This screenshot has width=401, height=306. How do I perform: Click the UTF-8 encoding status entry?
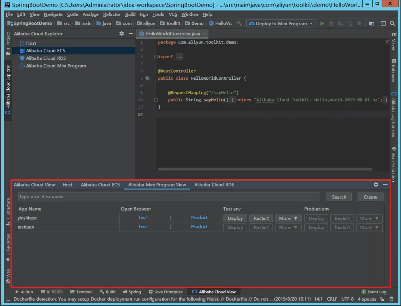coord(347,299)
